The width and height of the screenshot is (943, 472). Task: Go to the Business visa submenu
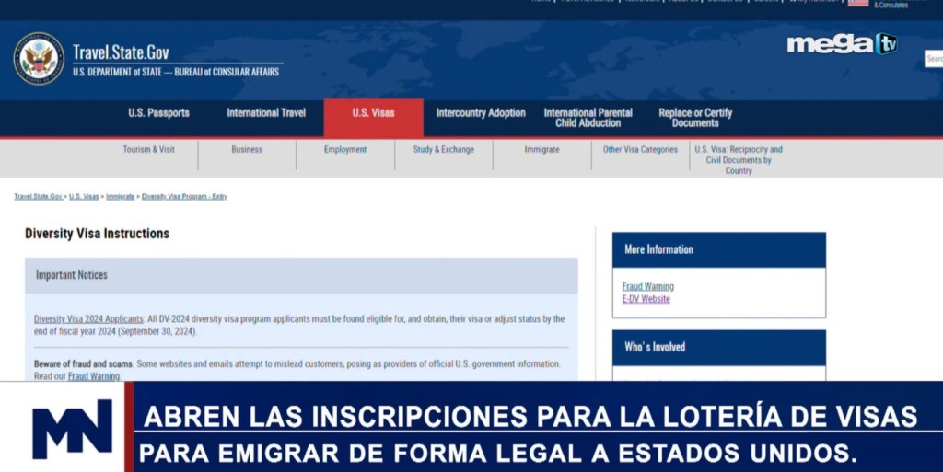click(x=247, y=150)
